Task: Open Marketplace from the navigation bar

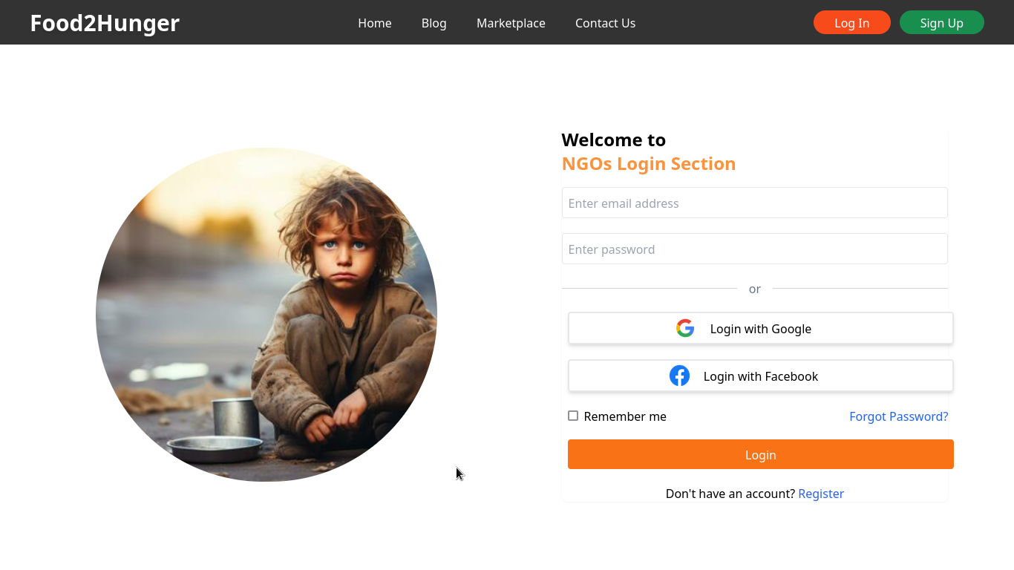Action: click(x=511, y=23)
